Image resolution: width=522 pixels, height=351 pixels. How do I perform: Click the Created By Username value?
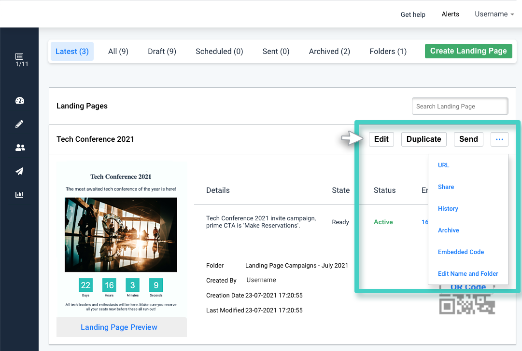(x=261, y=280)
